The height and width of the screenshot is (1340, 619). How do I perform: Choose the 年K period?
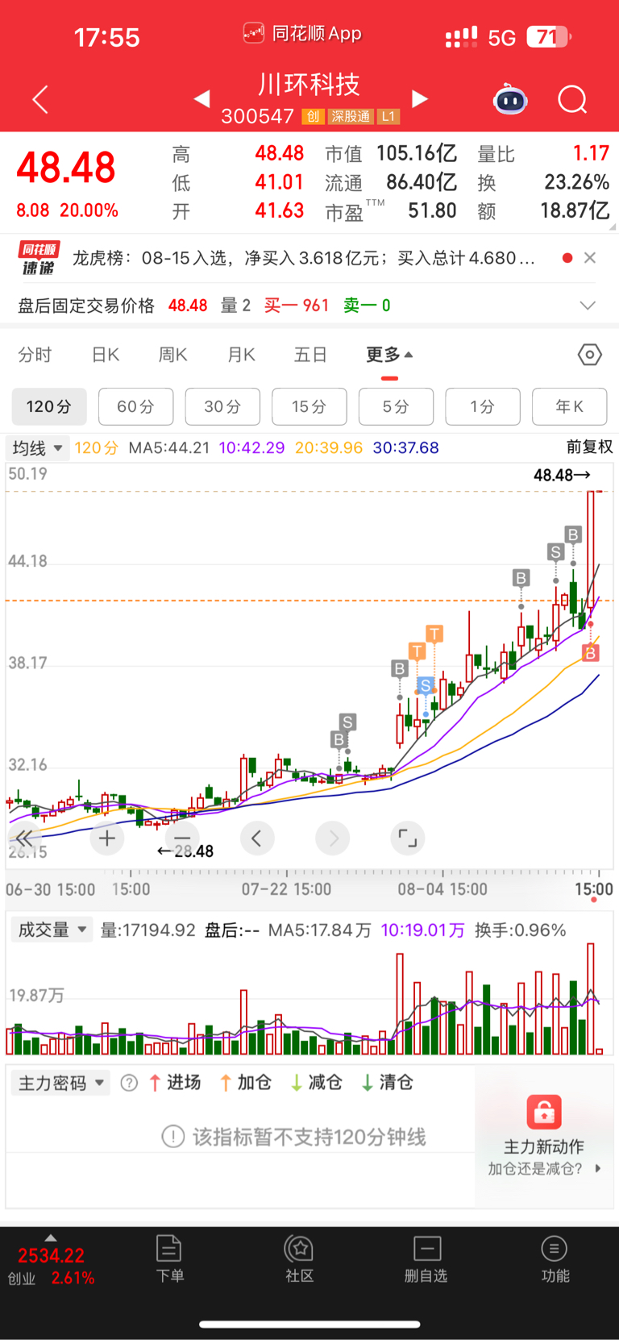coord(569,406)
